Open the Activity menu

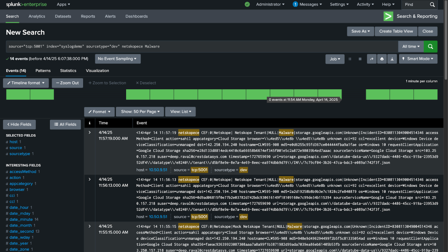click(365, 4)
